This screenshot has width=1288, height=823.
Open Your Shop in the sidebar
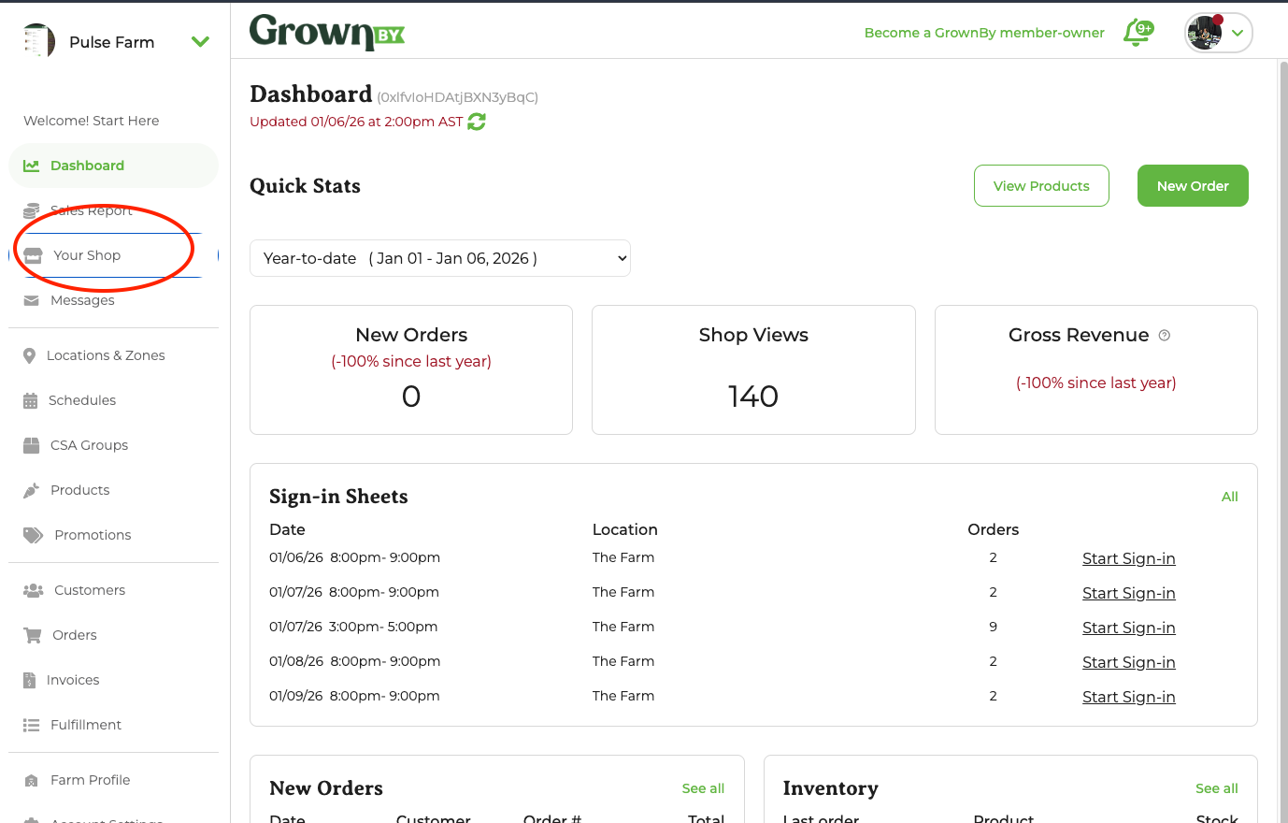coord(87,255)
